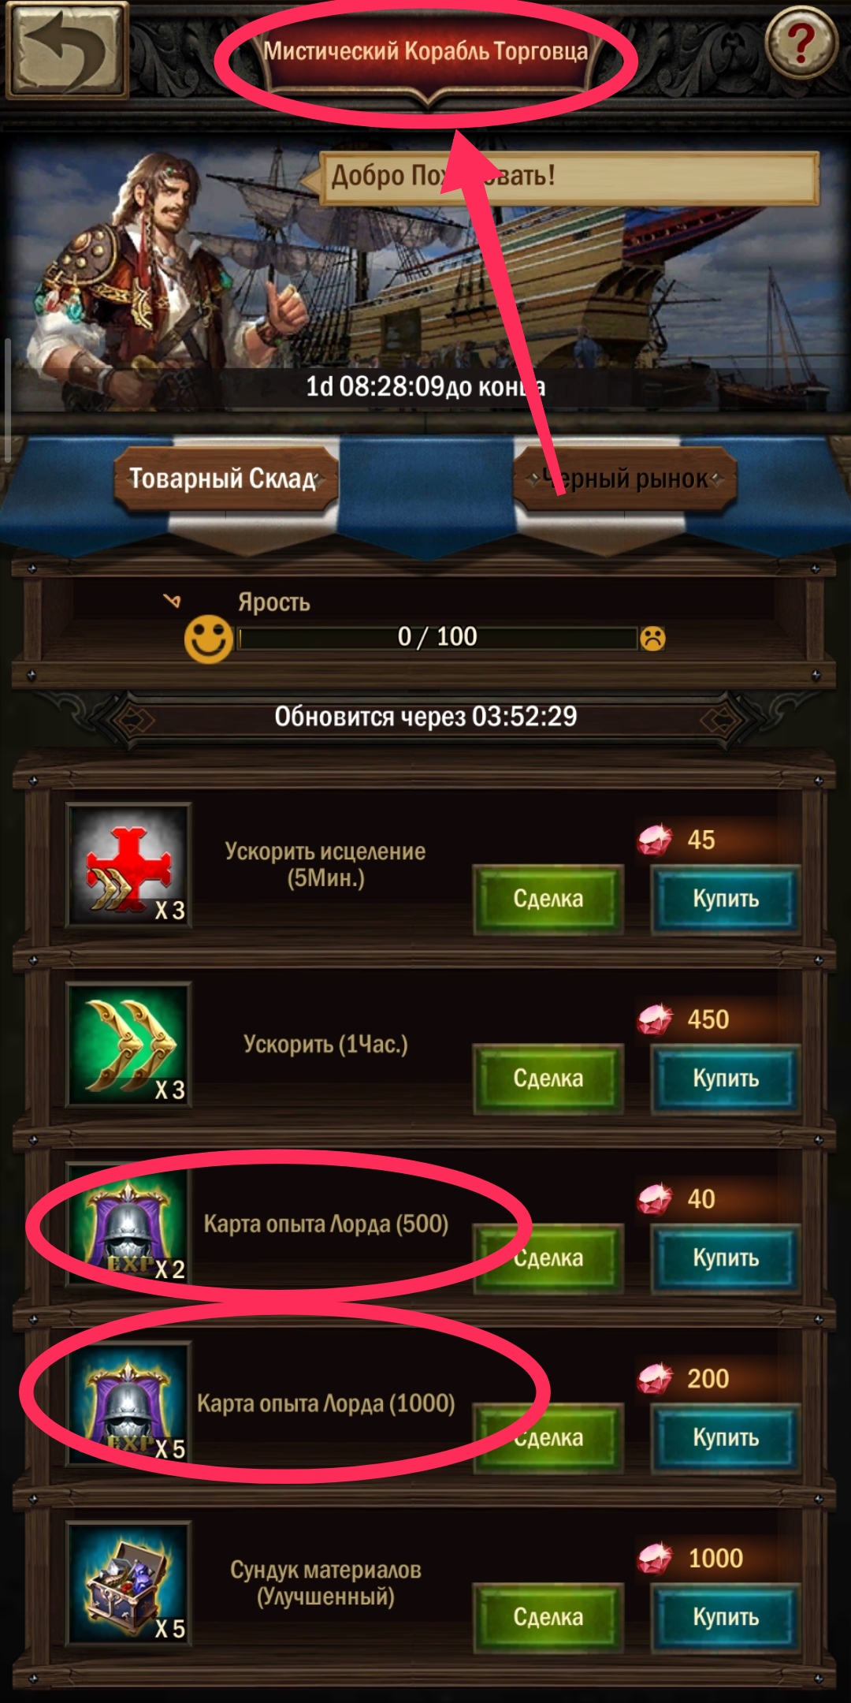The height and width of the screenshot is (1703, 851).
Task: Switch to the Товарный Склад tab
Action: 225,478
